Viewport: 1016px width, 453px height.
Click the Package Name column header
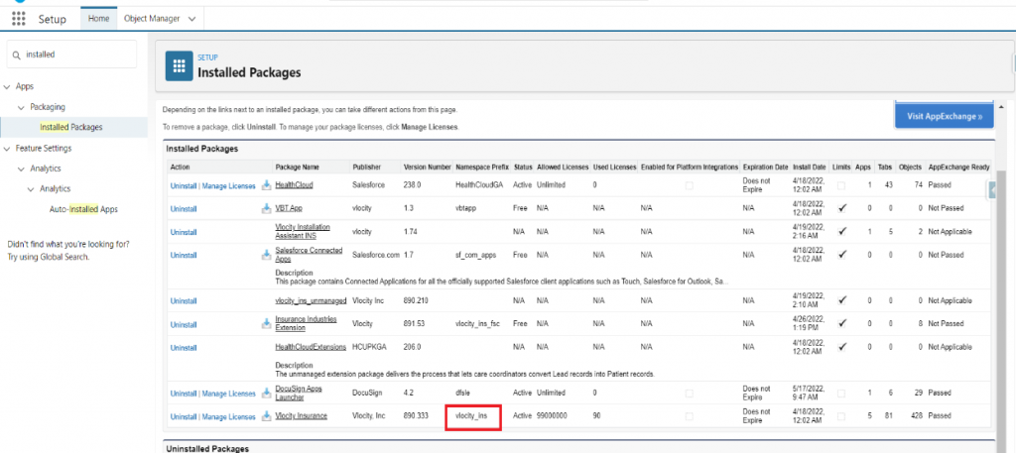(x=298, y=167)
